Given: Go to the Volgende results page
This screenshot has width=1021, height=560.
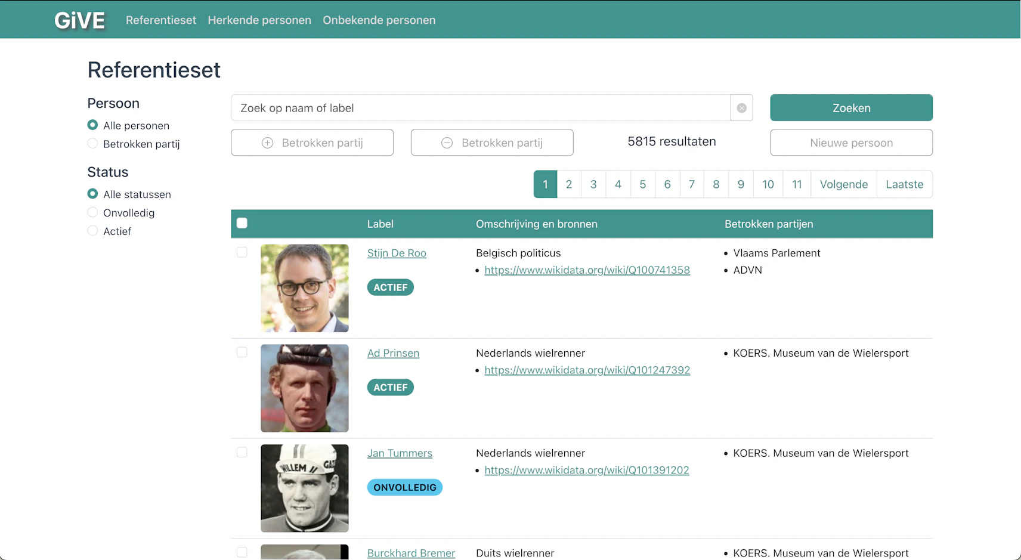Looking at the screenshot, I should click(843, 184).
